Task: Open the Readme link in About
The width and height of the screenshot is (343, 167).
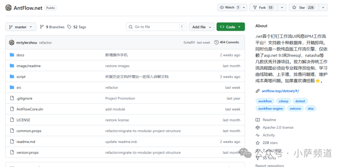Action: tap(269, 120)
